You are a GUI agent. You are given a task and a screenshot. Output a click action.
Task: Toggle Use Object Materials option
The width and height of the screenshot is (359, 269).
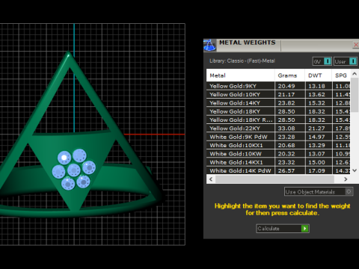(319, 191)
